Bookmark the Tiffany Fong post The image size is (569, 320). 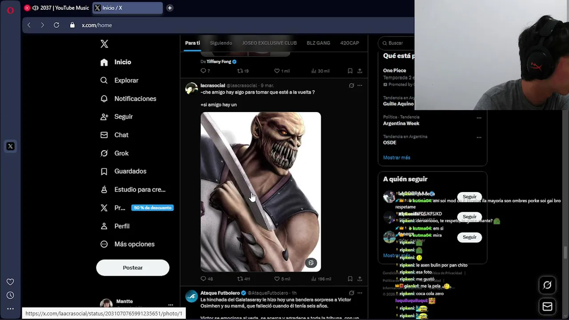(x=350, y=71)
